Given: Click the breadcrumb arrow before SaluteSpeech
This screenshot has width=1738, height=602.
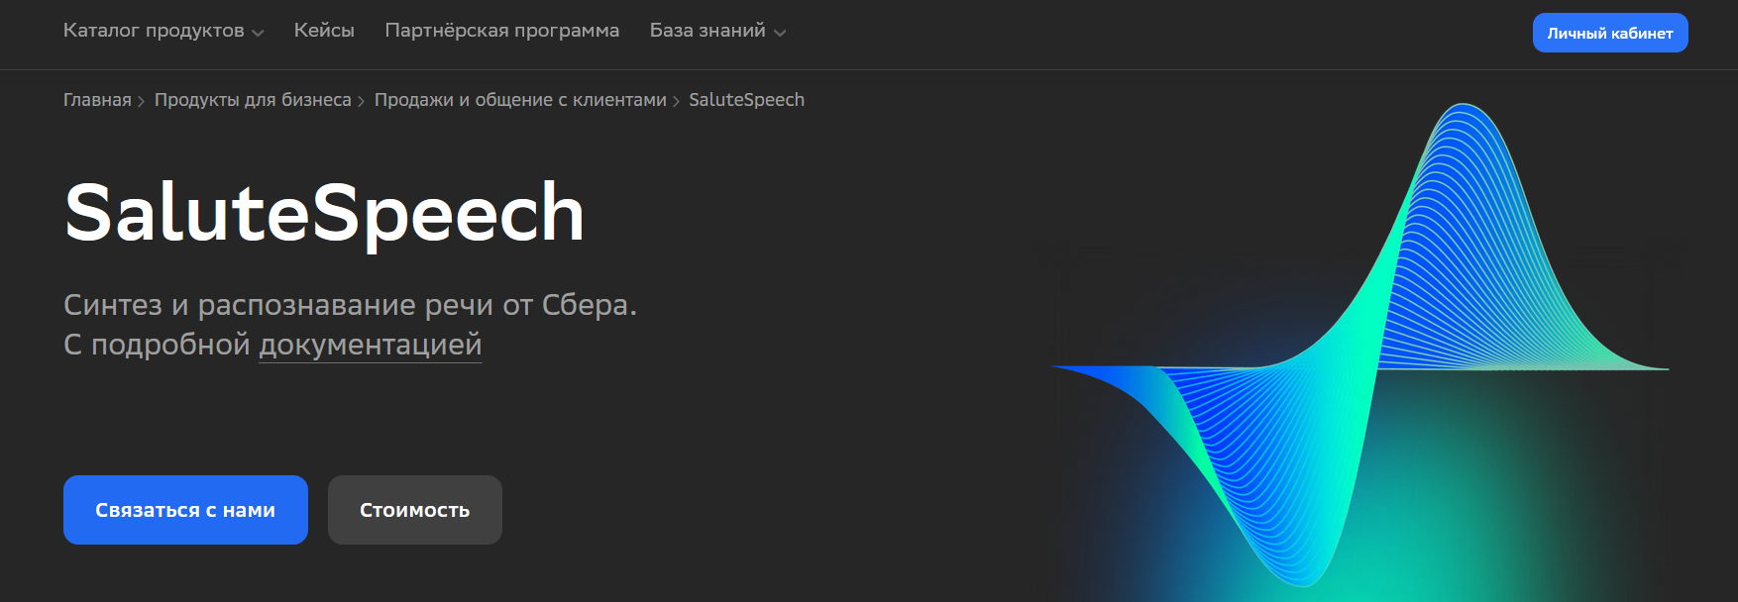Looking at the screenshot, I should point(677,101).
